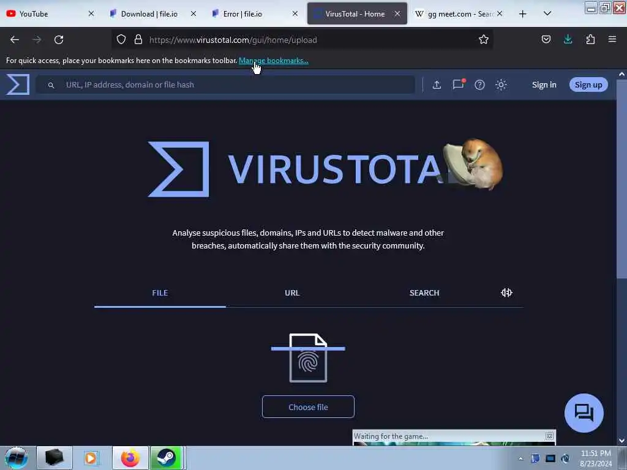This screenshot has width=627, height=470.
Task: Close the Error | file.io tab
Action: tap(295, 13)
